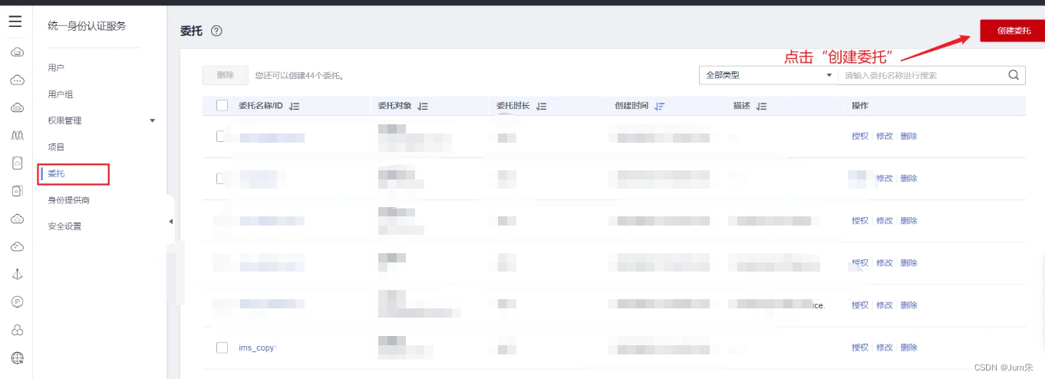Click the 您还可以创建44个委托 quota text

[300, 76]
